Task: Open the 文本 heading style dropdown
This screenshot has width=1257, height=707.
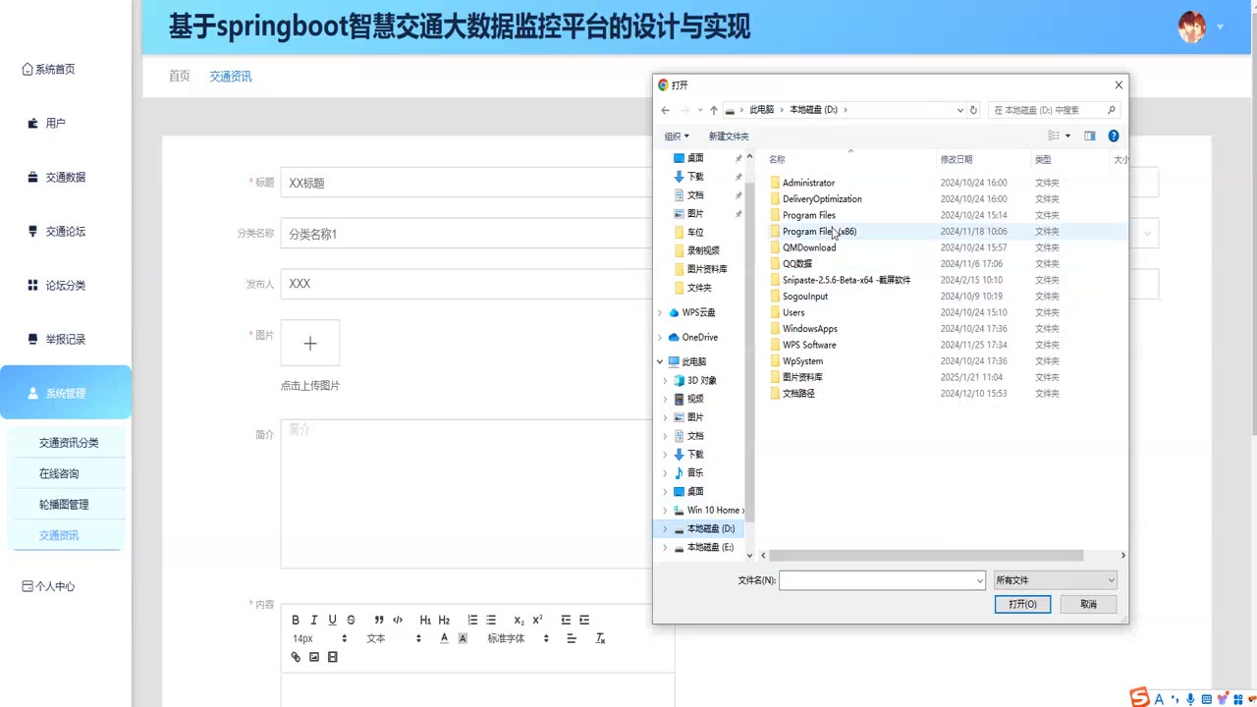Action: click(x=394, y=638)
